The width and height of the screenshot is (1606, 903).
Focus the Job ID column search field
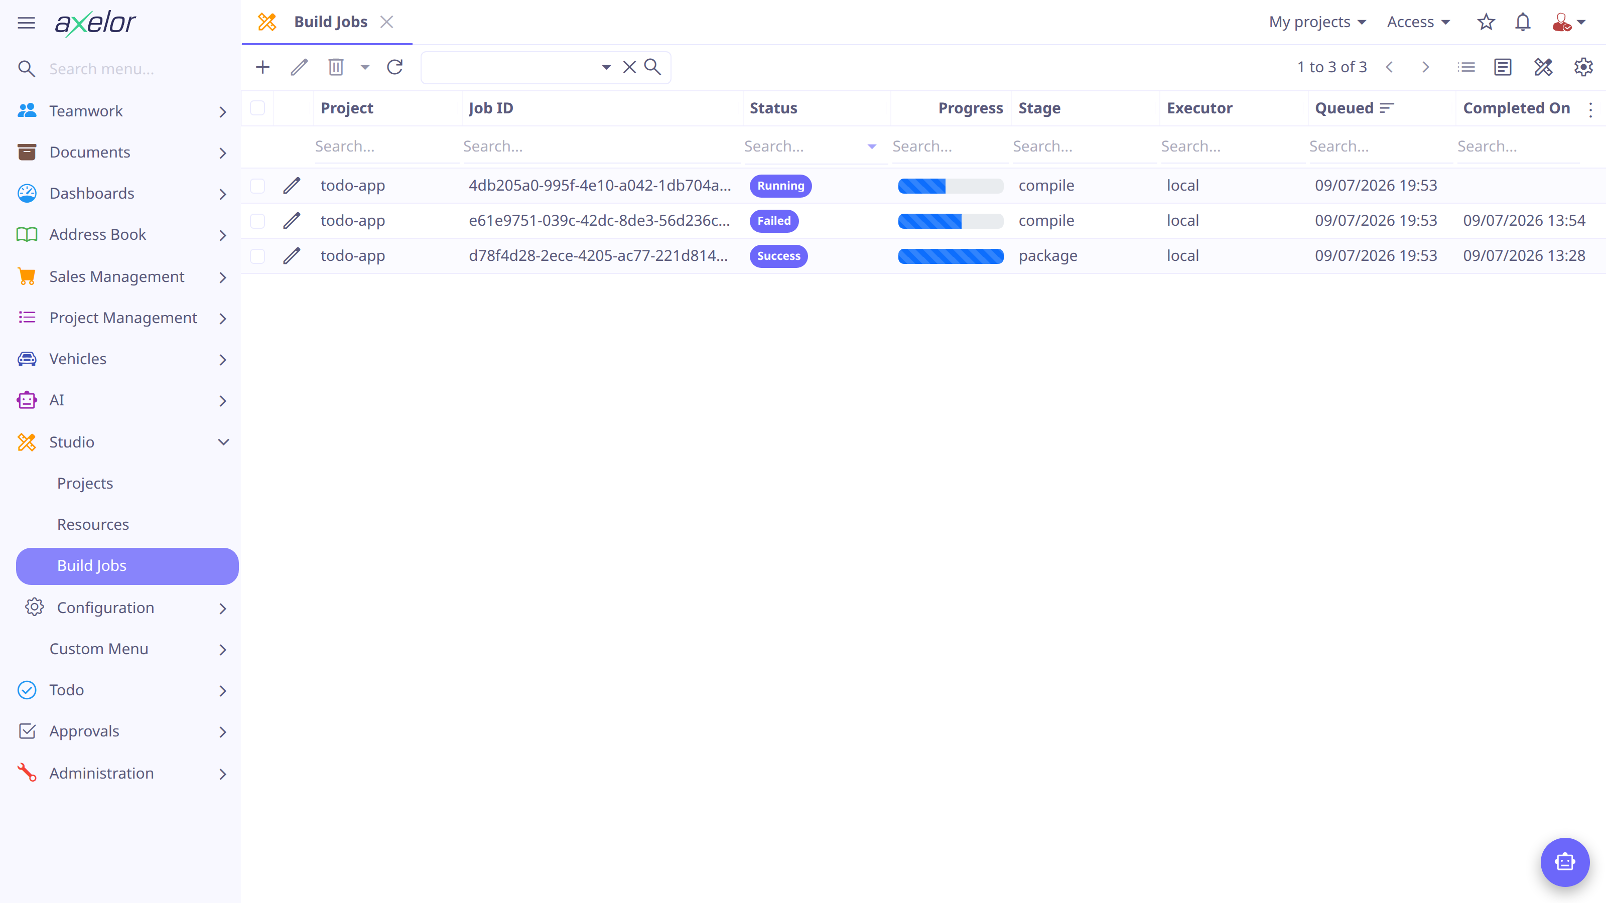[x=601, y=147]
